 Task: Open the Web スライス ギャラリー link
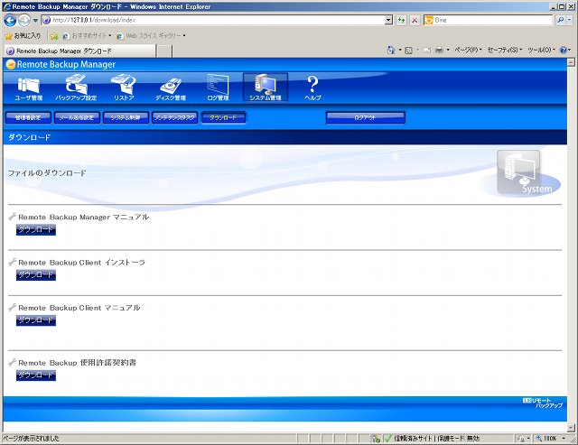pos(151,36)
